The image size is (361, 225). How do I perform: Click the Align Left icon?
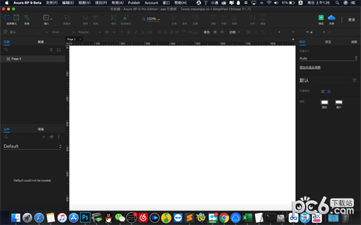coord(174,17)
